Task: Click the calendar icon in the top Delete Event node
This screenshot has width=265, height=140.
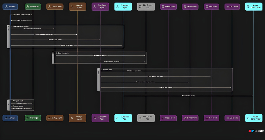Action: (185, 7)
